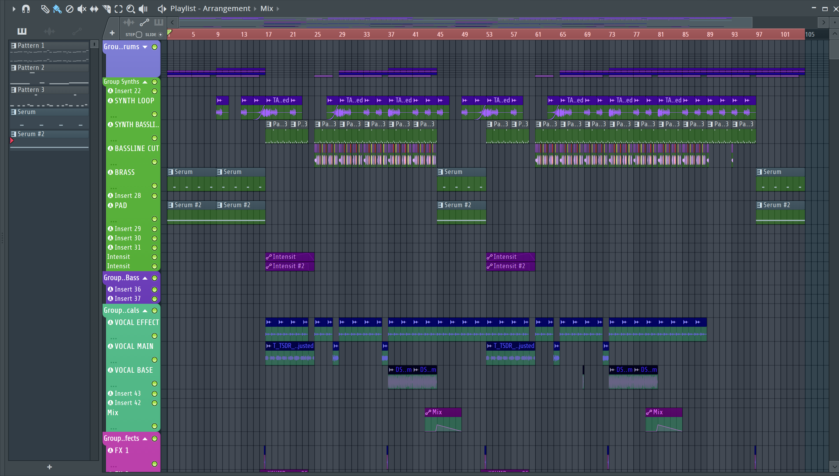Collapse the Group Bass track group

click(x=145, y=278)
